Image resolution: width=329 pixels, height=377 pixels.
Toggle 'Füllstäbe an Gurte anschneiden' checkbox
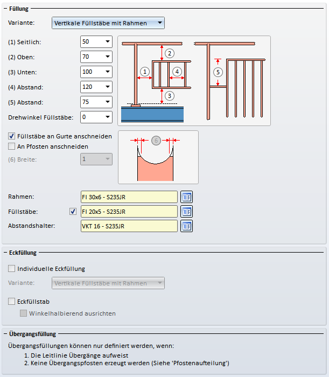pyautogui.click(x=11, y=136)
